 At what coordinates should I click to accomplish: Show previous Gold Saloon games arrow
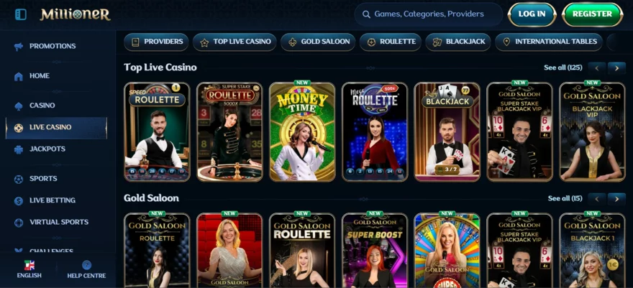coord(596,198)
